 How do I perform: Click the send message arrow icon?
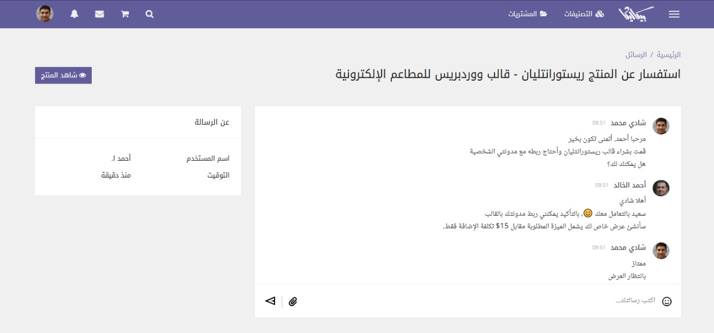(270, 301)
